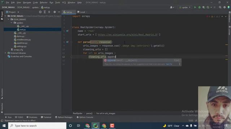Viewport: 231px width, 129px height.
Task: Open Camtasia from the taskbar
Action: pos(112,126)
